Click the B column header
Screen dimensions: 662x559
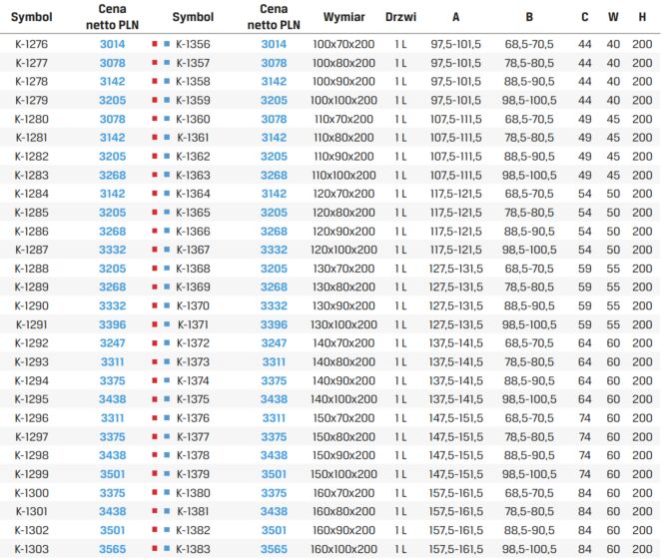click(x=529, y=17)
